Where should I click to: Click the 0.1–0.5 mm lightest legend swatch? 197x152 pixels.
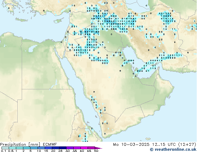(x=5, y=148)
